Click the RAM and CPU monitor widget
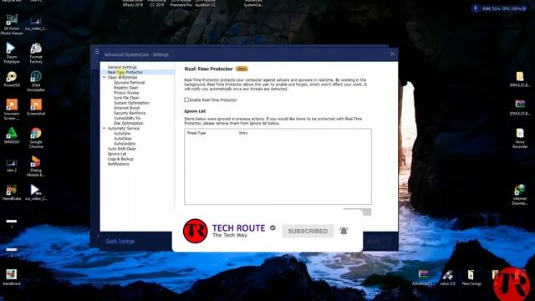Viewport: 535px width, 301px height. 499,8
